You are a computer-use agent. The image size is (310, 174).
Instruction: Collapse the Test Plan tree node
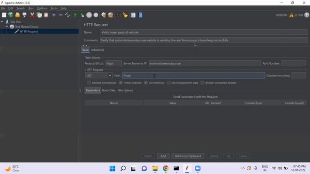pyautogui.click(x=2, y=21)
